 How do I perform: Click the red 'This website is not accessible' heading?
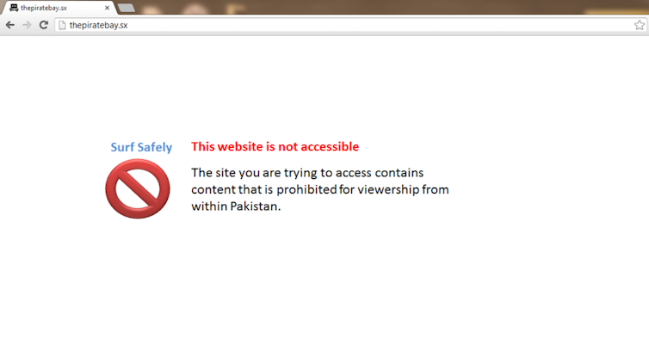275,146
